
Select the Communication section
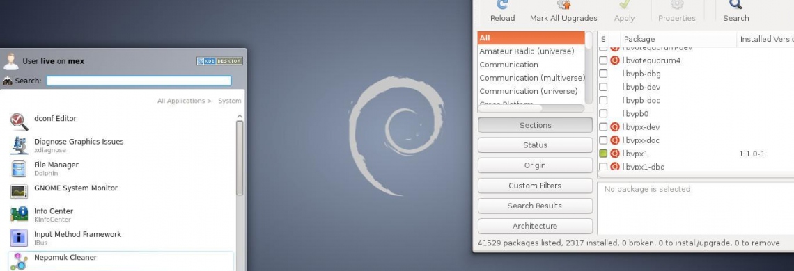tap(531, 64)
